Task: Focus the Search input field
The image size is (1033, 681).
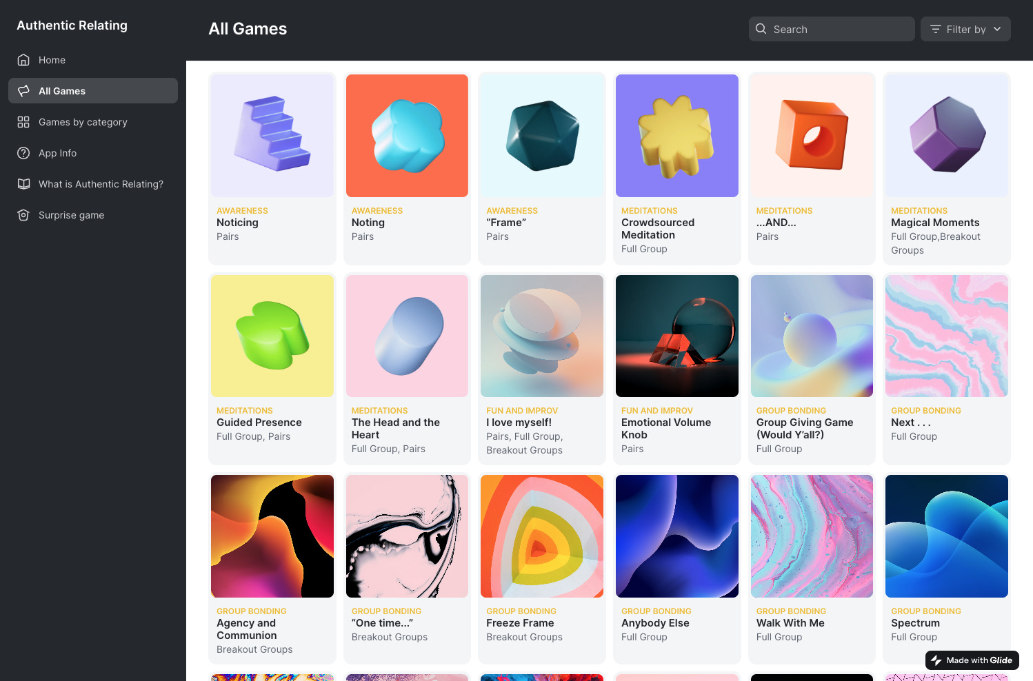Action: [x=832, y=29]
